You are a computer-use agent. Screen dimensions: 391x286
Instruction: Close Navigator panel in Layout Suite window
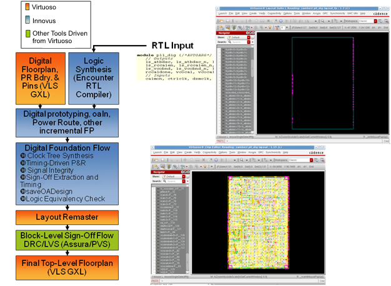coord(253,33)
